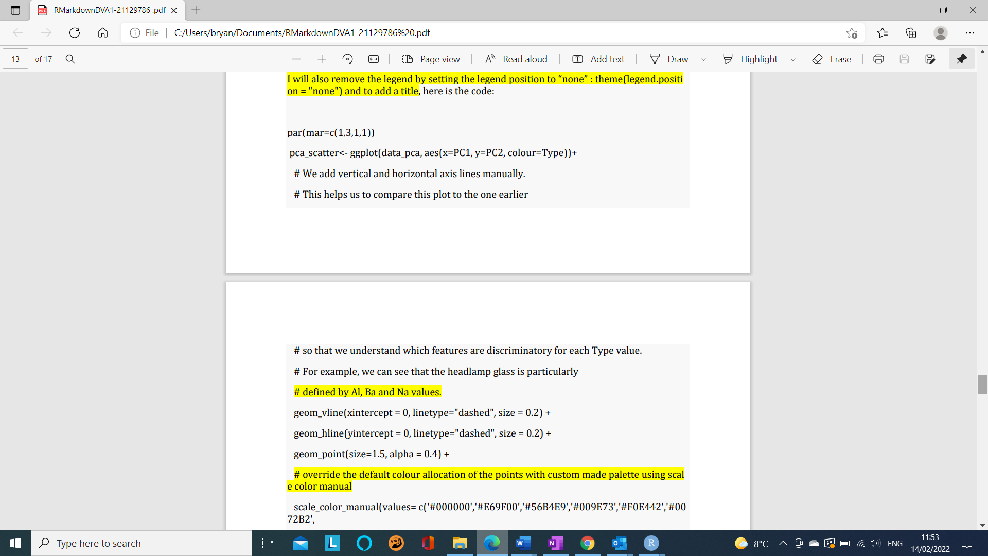Screen dimensions: 988x556
Task: Open Add text annotation tool
Action: coord(597,59)
